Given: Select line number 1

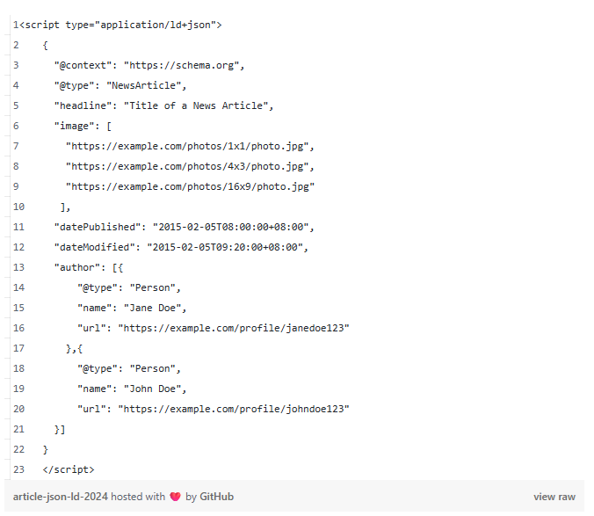Looking at the screenshot, I should pyautogui.click(x=16, y=25).
